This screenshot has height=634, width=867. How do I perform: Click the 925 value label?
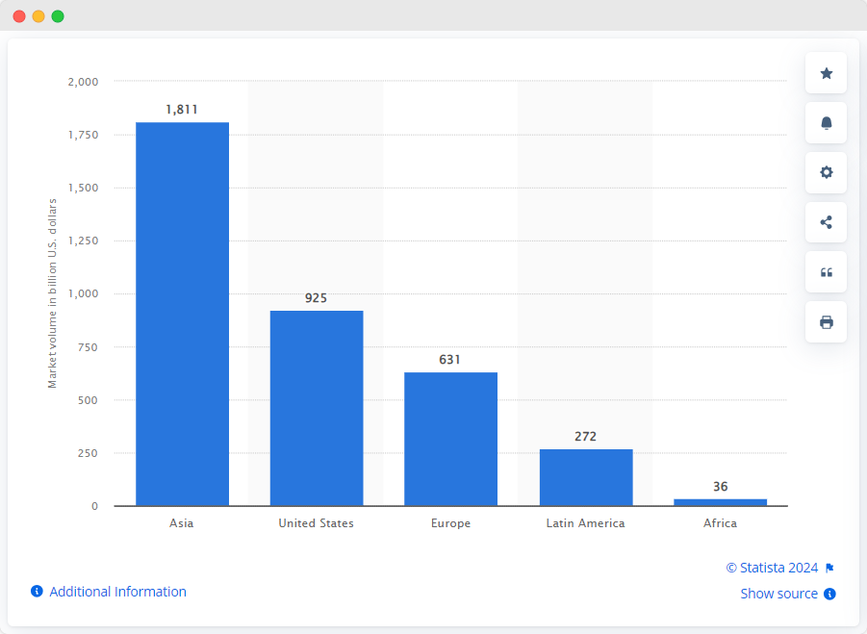[317, 298]
